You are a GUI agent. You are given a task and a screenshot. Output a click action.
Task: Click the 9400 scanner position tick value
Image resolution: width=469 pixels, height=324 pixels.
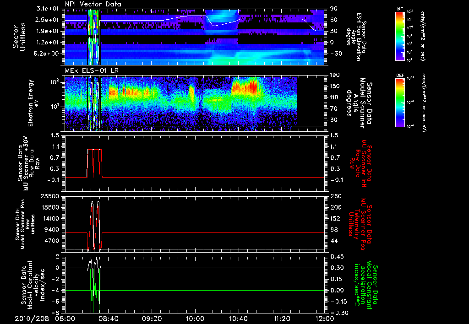[x=52, y=230]
